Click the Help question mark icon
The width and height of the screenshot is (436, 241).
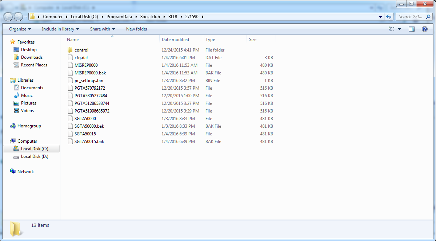(425, 29)
